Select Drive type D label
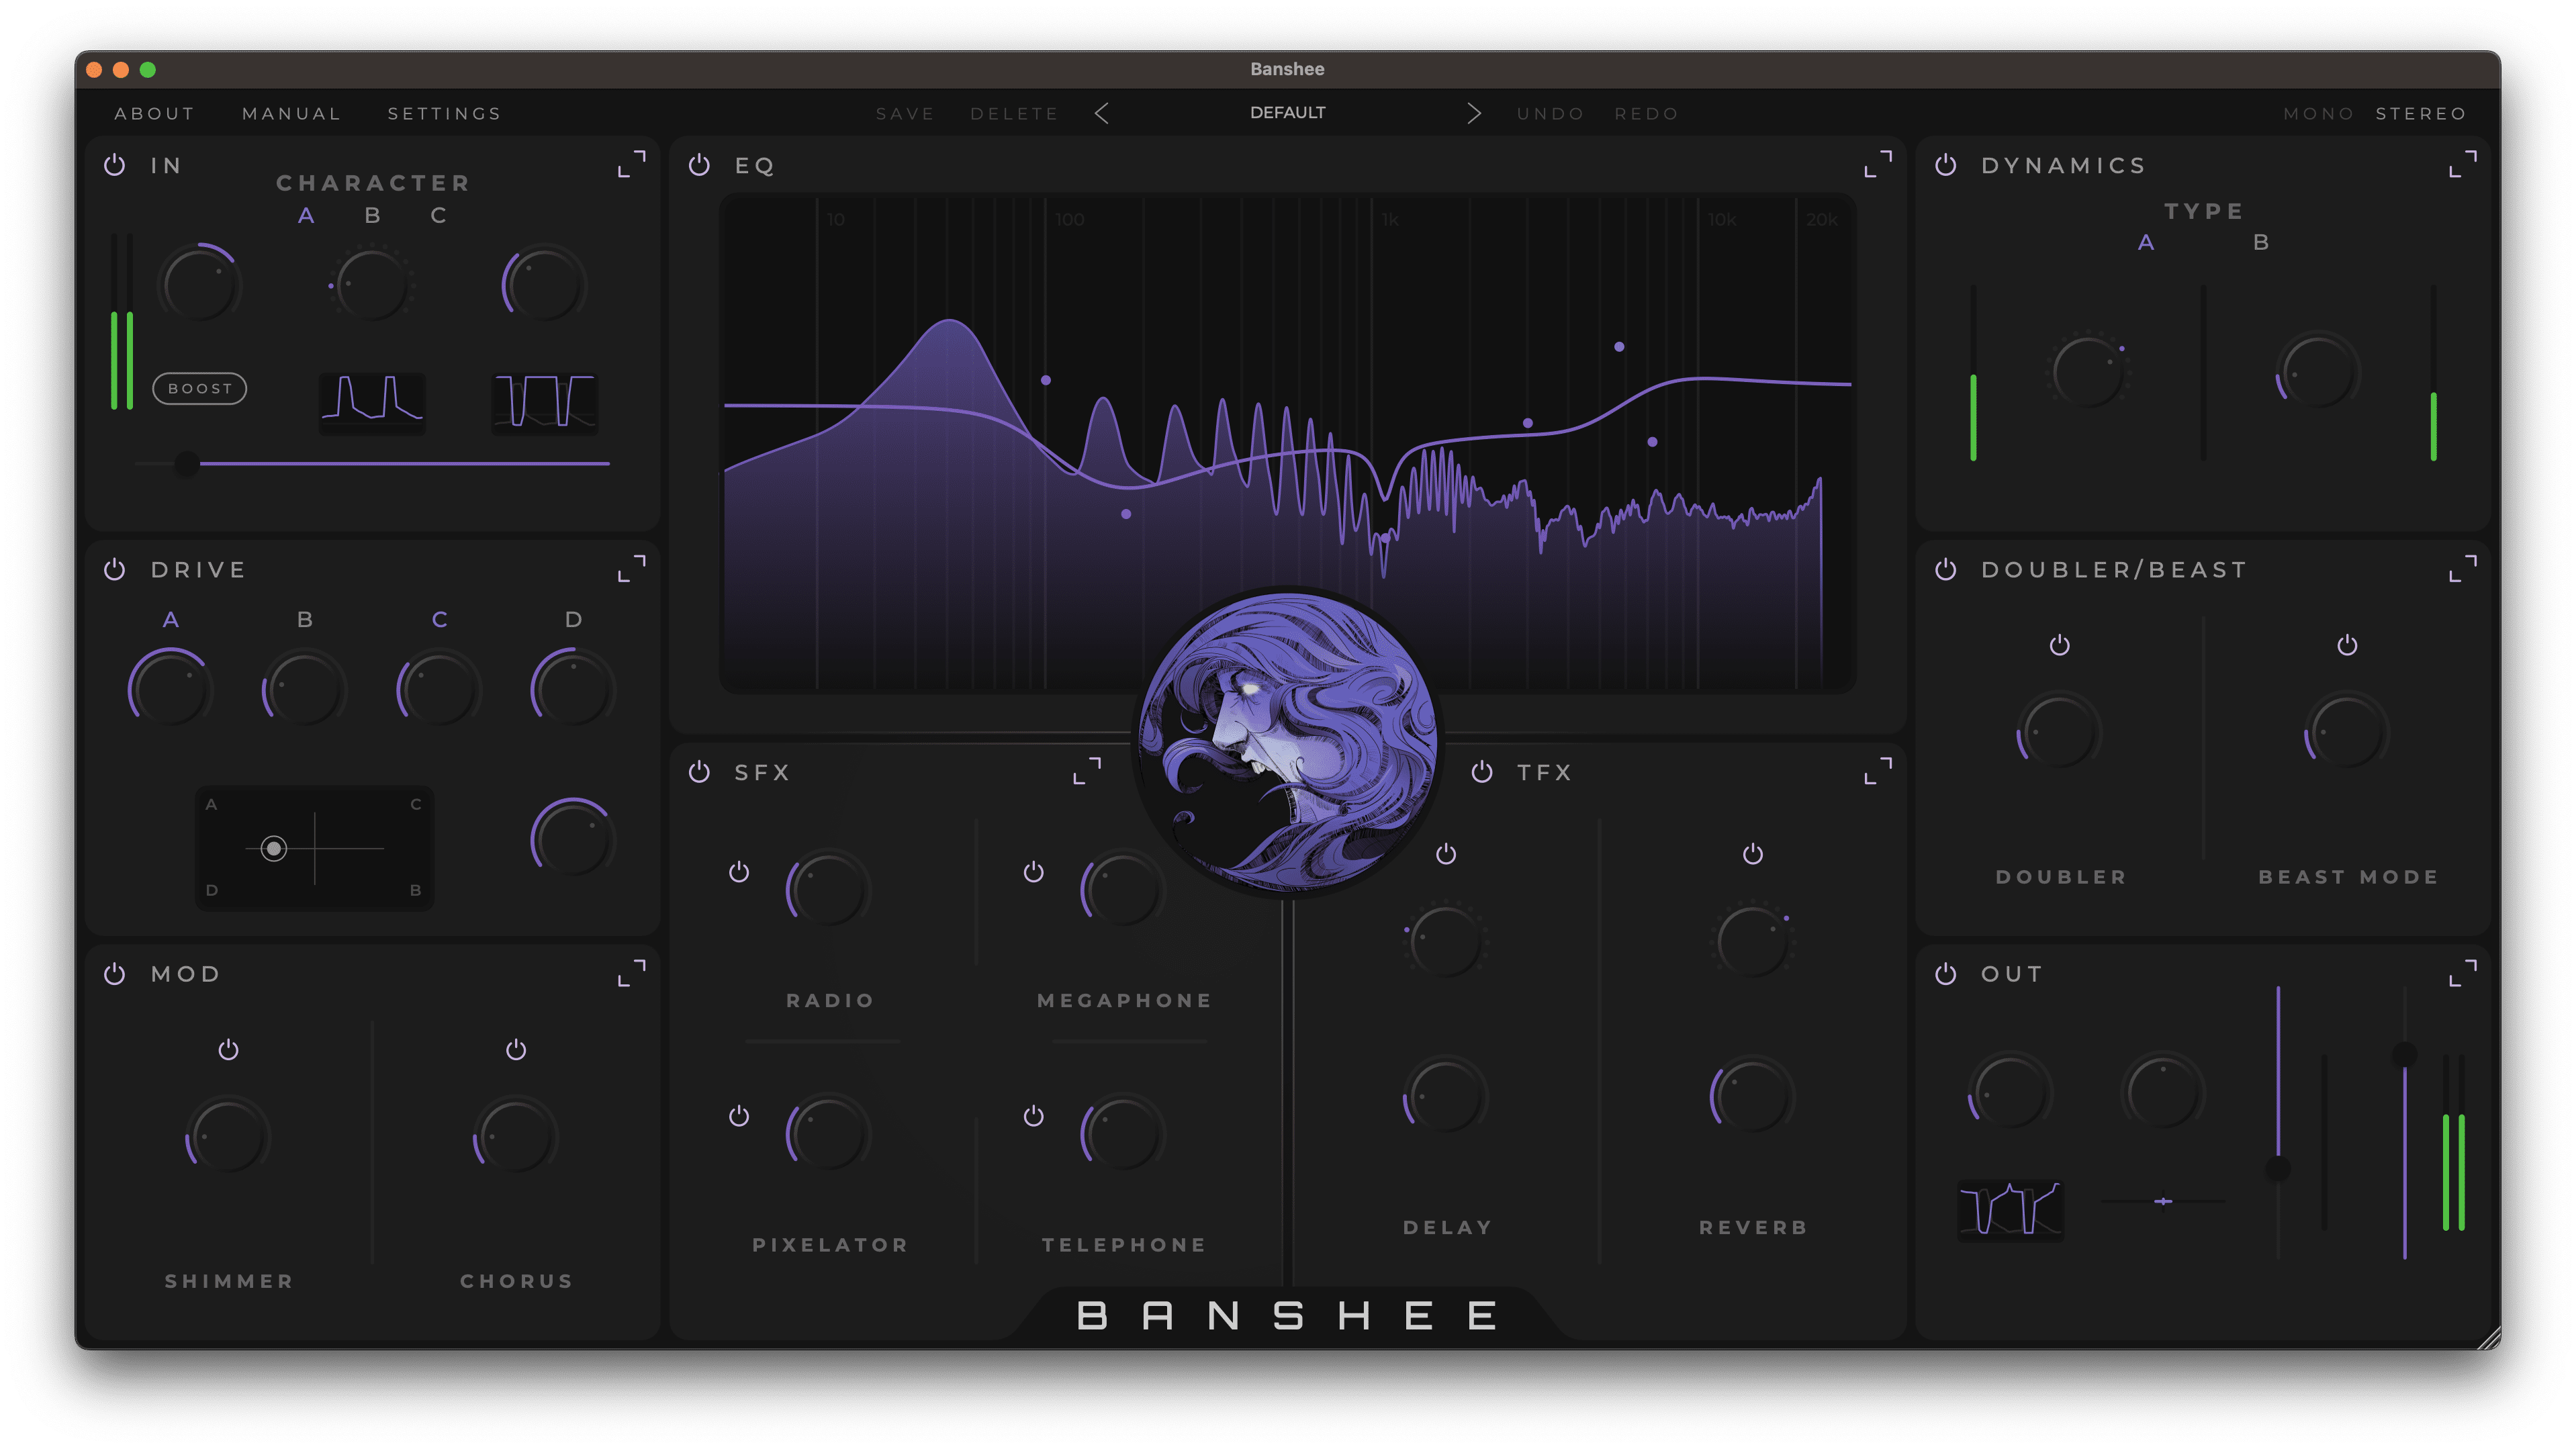The image size is (2576, 1449). click(x=573, y=620)
